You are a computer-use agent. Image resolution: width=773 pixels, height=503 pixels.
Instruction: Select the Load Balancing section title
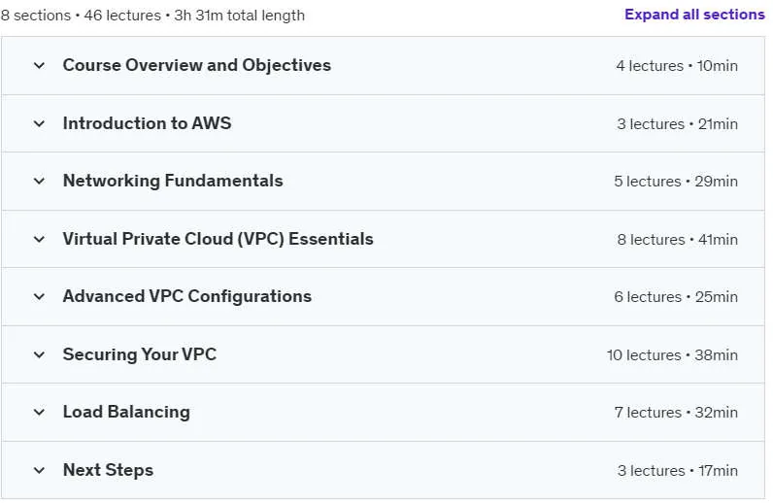(x=126, y=413)
